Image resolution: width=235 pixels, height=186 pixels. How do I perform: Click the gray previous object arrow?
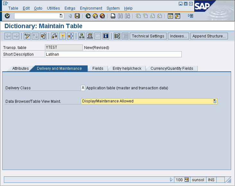8,36
